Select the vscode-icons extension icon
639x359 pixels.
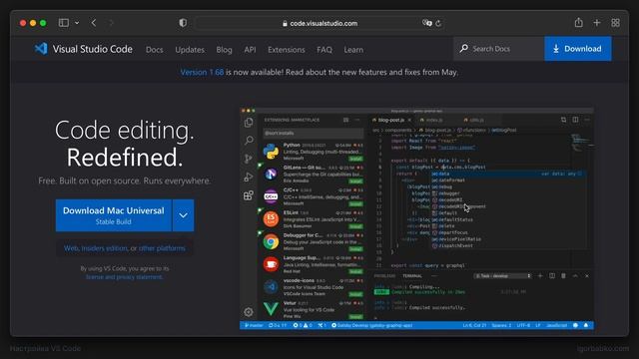[271, 287]
